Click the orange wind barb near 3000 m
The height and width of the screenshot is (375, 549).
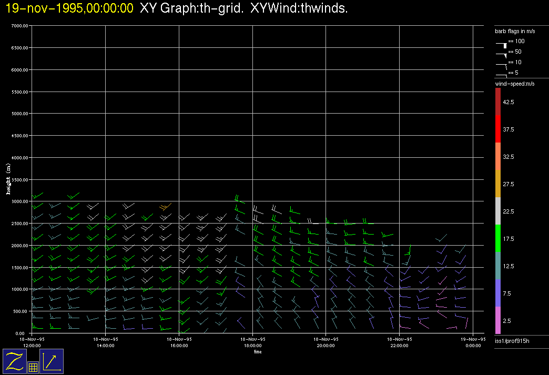[164, 207]
